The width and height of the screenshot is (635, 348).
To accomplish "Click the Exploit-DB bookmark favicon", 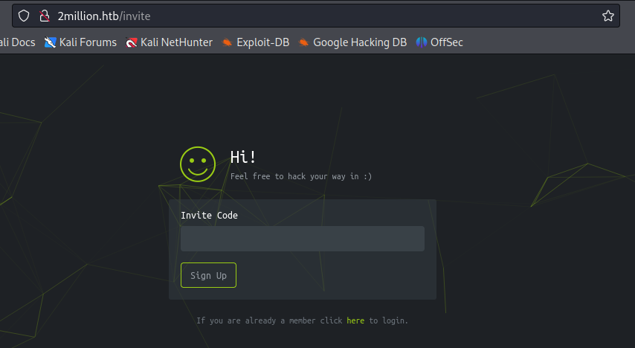I will pyautogui.click(x=227, y=42).
